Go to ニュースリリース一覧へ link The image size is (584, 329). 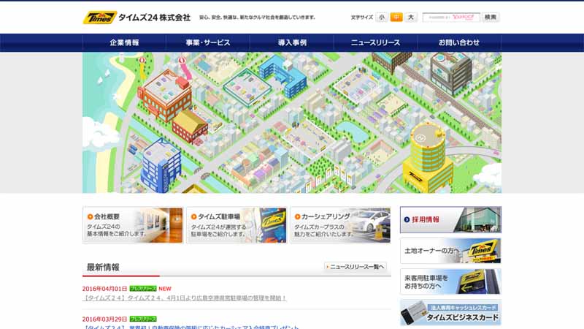[x=356, y=267]
